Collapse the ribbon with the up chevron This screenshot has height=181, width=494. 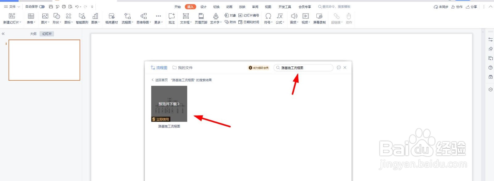pos(491,6)
